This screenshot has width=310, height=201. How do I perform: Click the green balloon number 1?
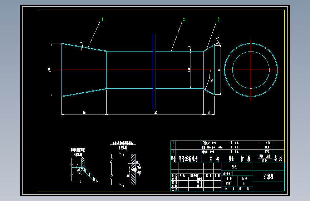[102, 19]
